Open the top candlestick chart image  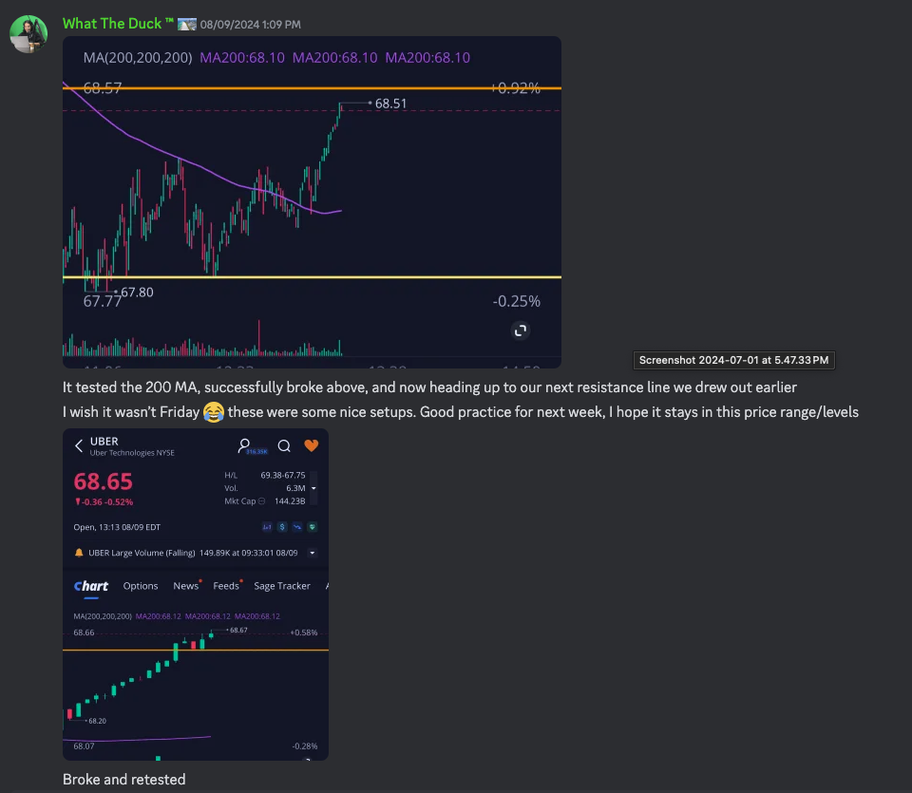(312, 201)
